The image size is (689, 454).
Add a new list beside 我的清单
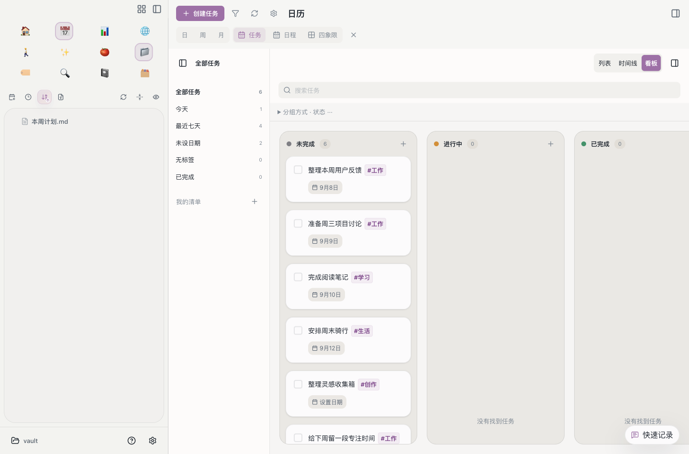pyautogui.click(x=255, y=202)
